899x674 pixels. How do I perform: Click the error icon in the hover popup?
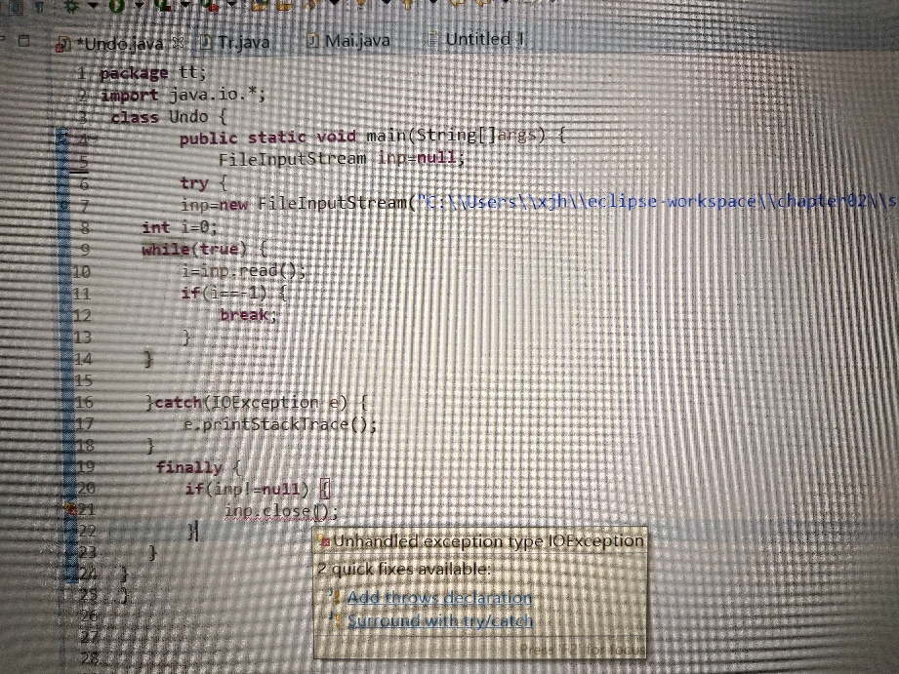[x=325, y=541]
